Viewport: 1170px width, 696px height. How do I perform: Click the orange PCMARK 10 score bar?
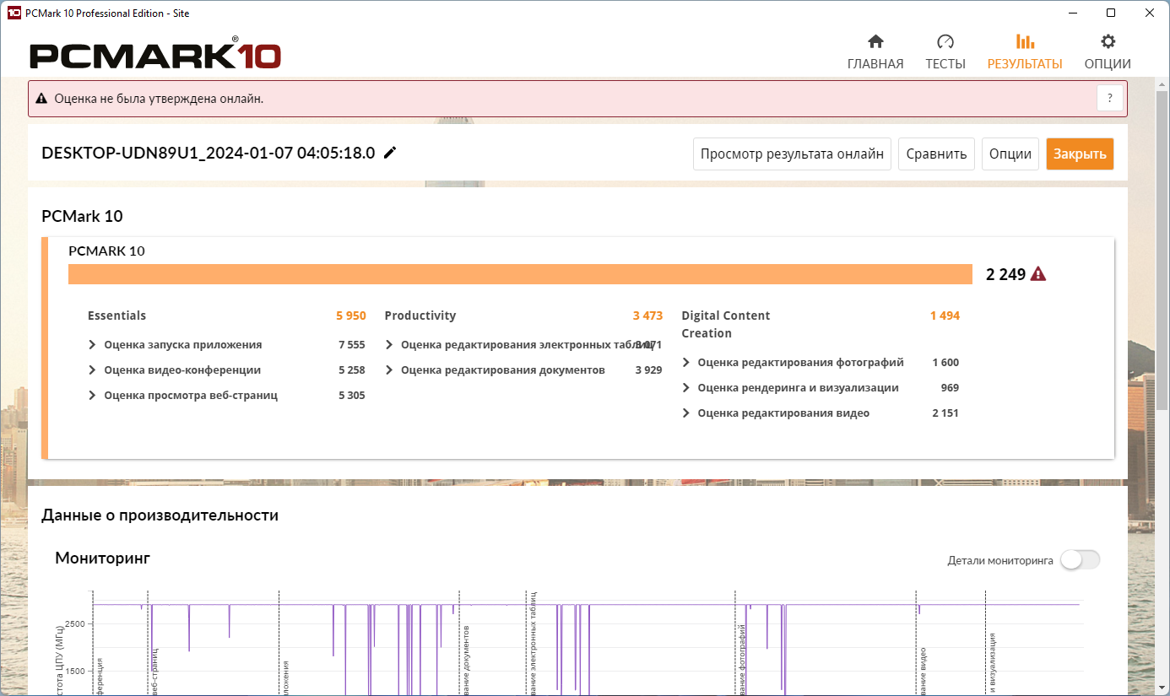pos(520,274)
